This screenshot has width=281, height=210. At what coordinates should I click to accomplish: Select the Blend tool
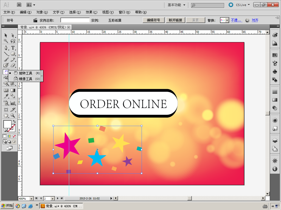(x=13, y=96)
